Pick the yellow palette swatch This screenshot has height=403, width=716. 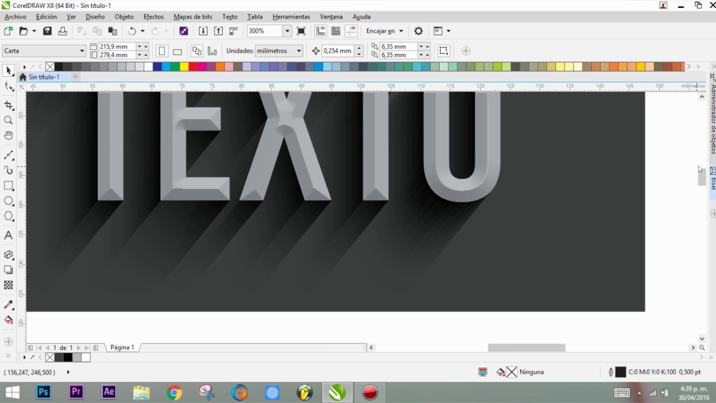(184, 67)
